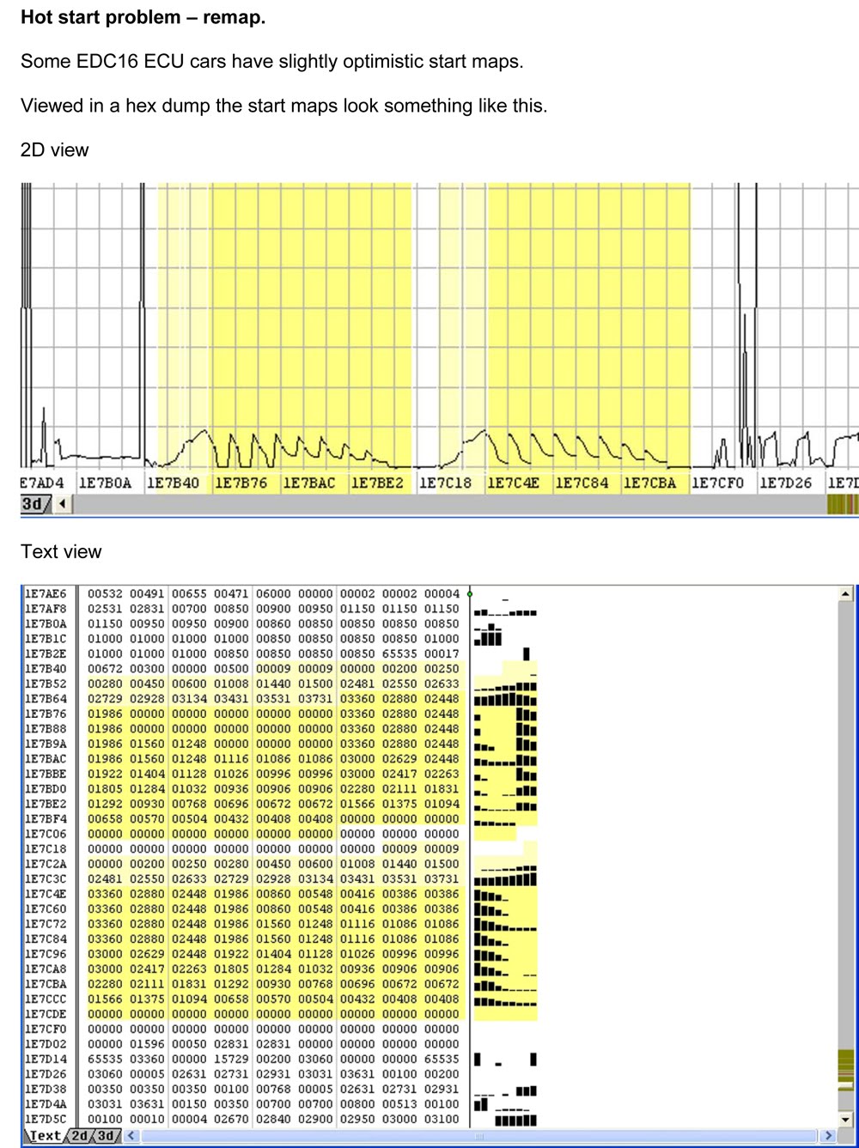
Task: Click the bar preview for row 1E7C3C
Action: click(505, 879)
